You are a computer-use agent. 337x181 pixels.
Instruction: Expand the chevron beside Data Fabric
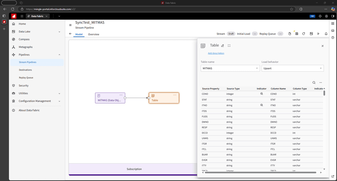pos(59,16)
